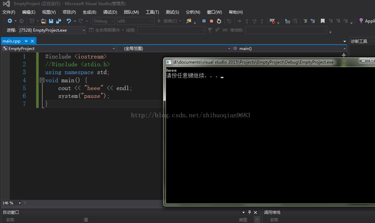
Task: Open the global scope dropdown
Action: [x=174, y=49]
